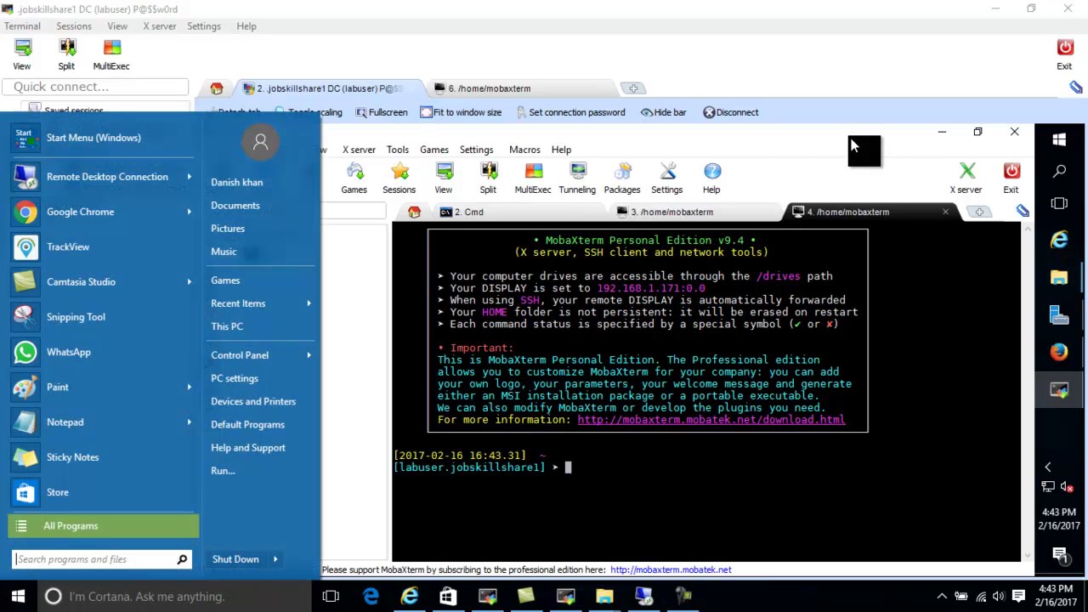
Task: Expand Camtasia Studio submenu arrow
Action: point(189,282)
